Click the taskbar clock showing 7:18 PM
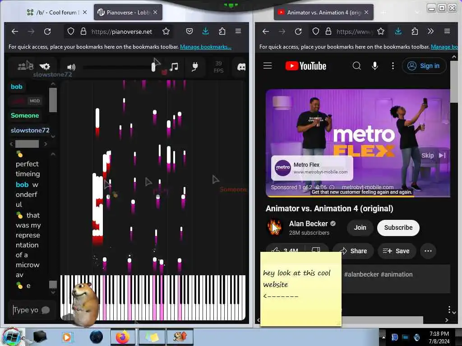462x346 pixels. click(x=439, y=337)
